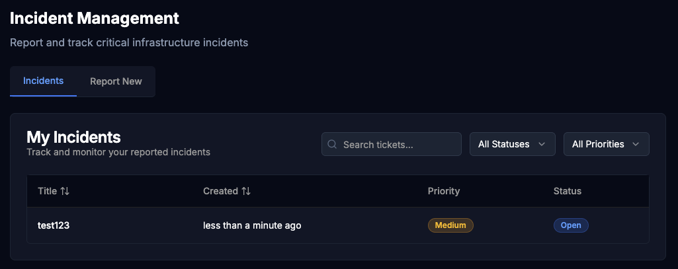Image resolution: width=678 pixels, height=269 pixels.
Task: Click the Priority column header
Action: [x=444, y=191]
